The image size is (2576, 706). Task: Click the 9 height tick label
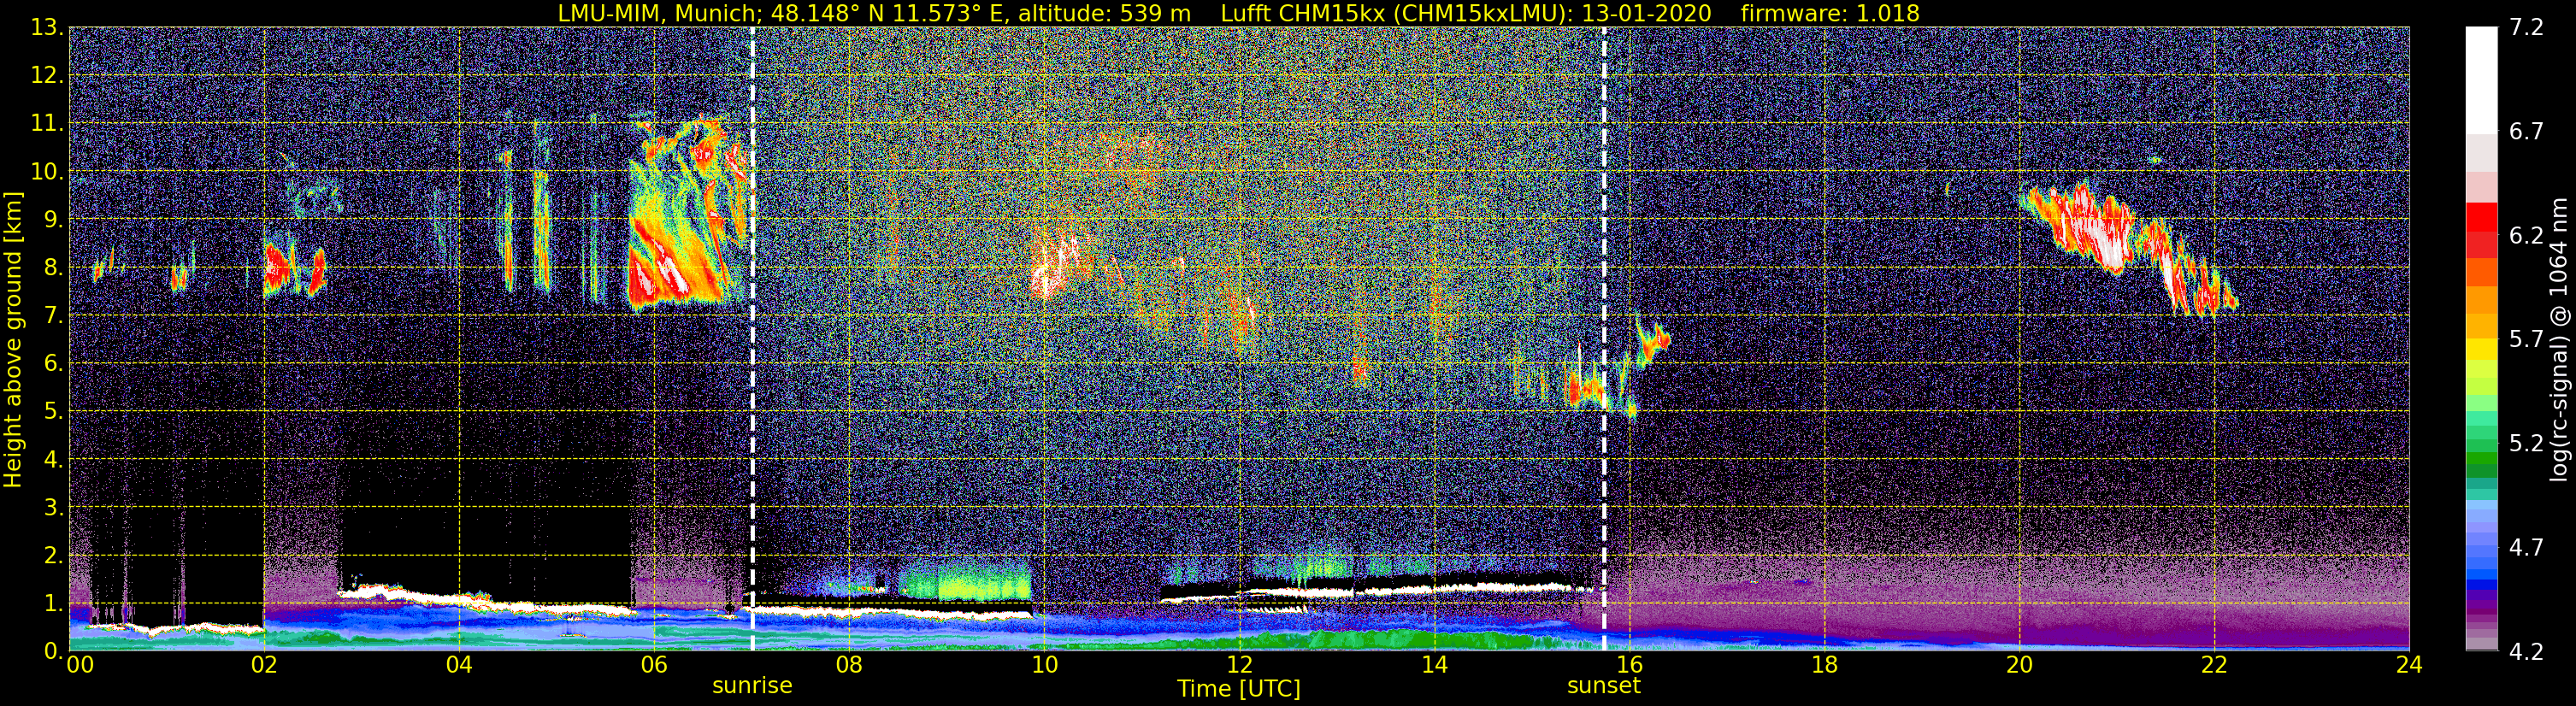(x=52, y=220)
